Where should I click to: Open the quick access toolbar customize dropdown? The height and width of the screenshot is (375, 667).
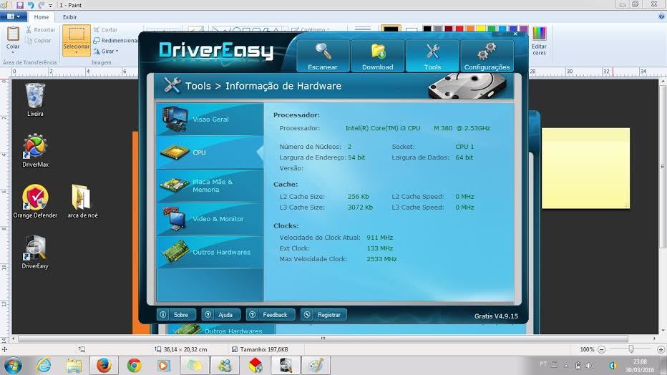pyautogui.click(x=50, y=6)
